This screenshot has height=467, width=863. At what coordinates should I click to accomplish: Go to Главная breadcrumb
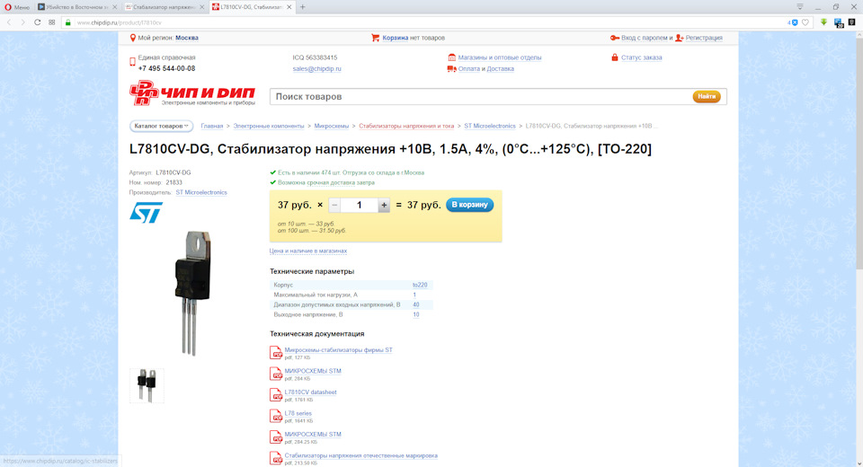[x=212, y=126]
